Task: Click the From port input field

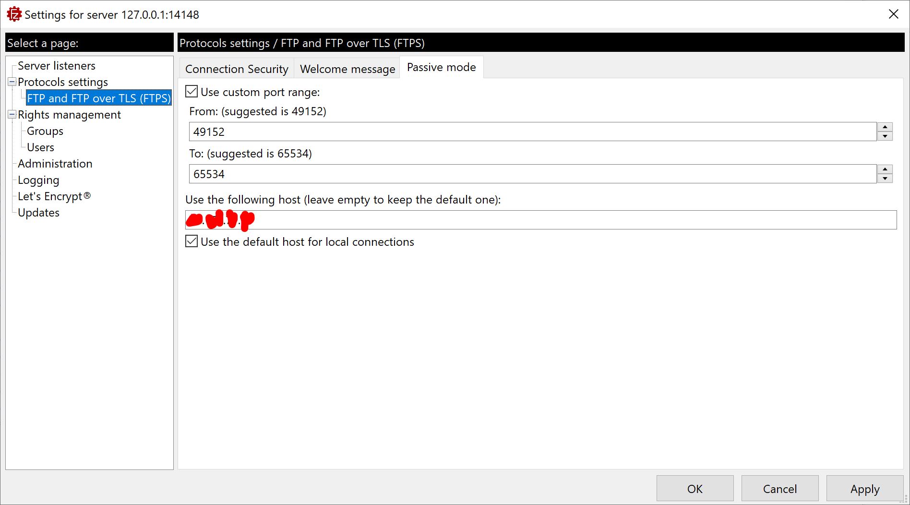Action: tap(533, 132)
